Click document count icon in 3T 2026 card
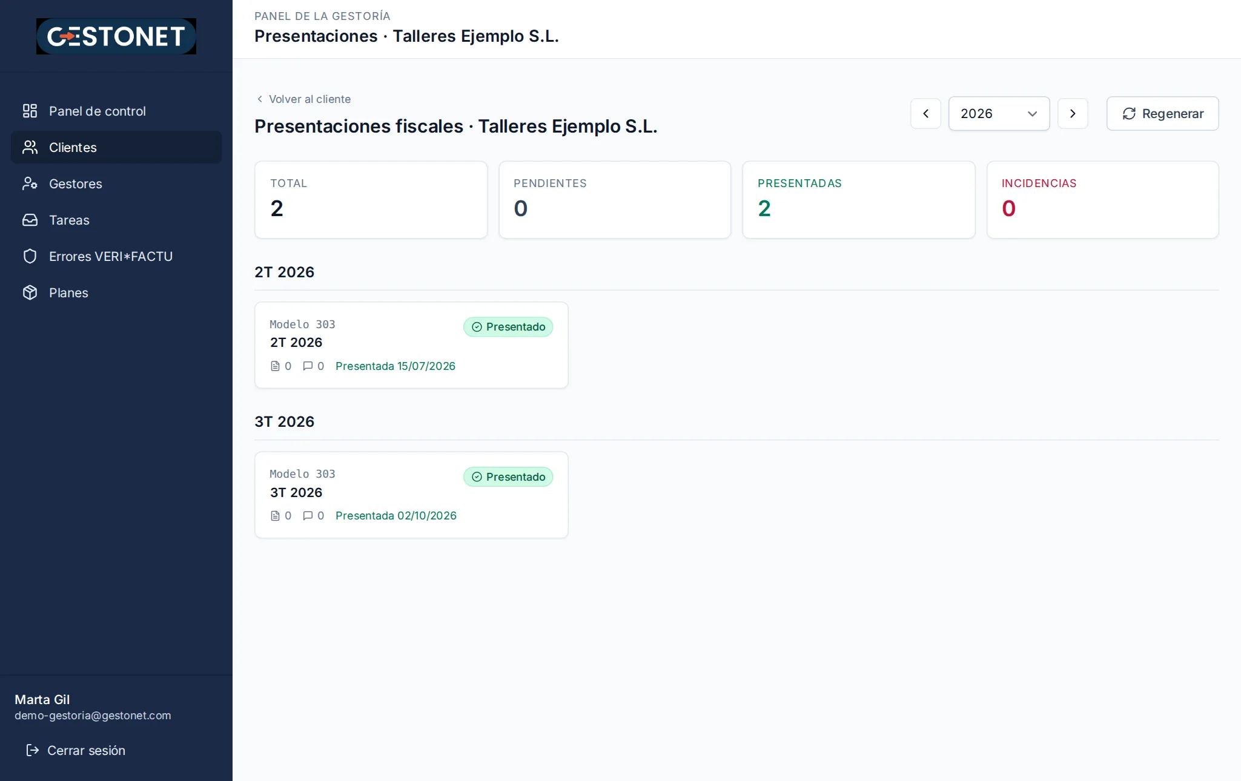The image size is (1241, 781). [x=275, y=516]
